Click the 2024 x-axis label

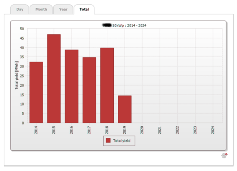pyautogui.click(x=213, y=129)
